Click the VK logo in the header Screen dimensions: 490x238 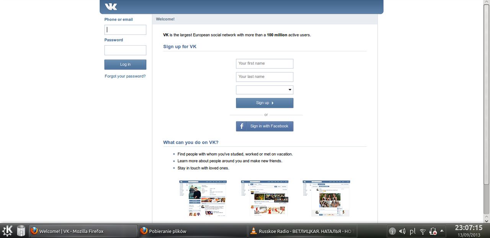tap(111, 7)
